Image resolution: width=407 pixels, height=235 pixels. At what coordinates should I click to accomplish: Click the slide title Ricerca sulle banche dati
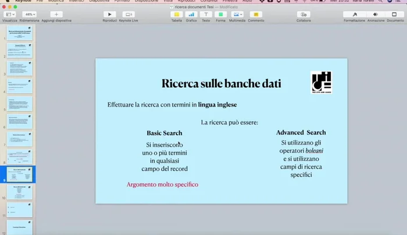tap(221, 84)
